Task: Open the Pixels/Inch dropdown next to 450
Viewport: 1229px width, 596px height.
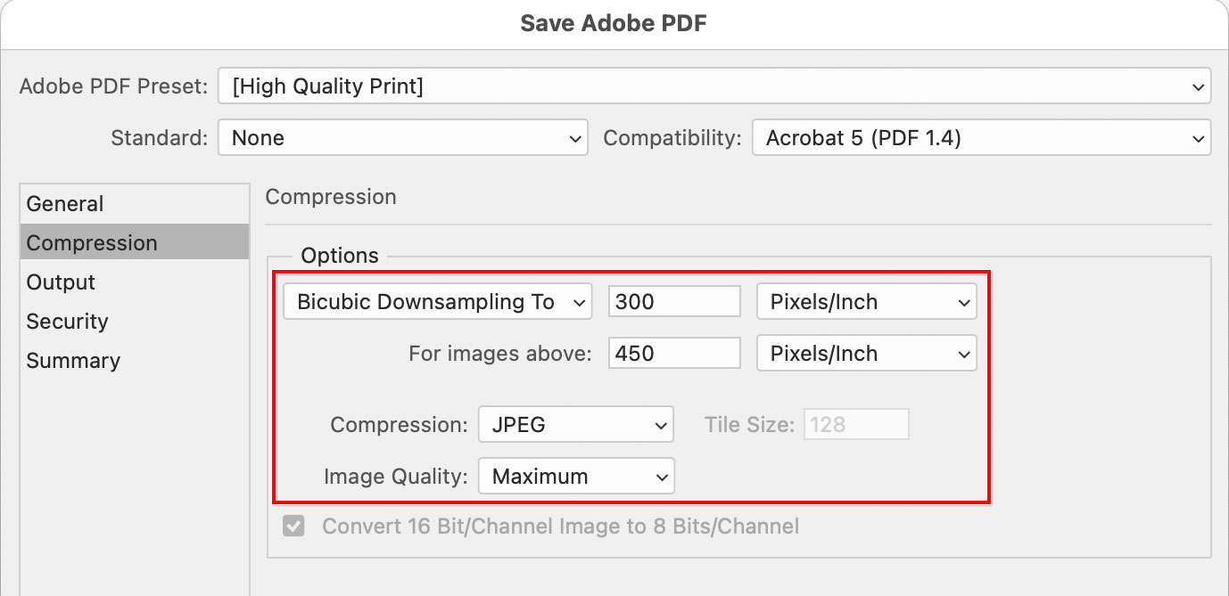Action: point(865,353)
